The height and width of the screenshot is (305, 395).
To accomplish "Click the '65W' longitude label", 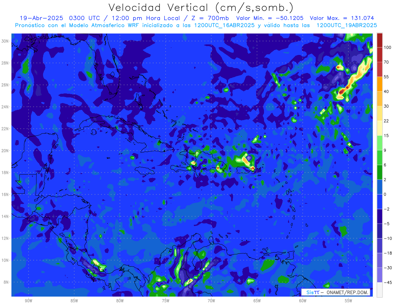I will pyautogui.click(x=257, y=301).
